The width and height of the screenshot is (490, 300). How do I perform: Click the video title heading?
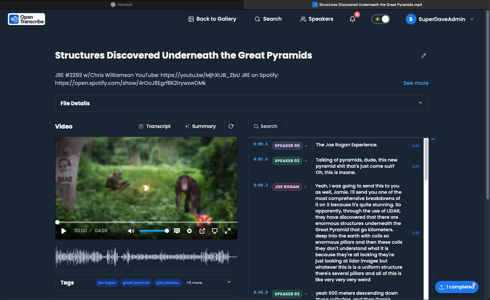click(184, 55)
